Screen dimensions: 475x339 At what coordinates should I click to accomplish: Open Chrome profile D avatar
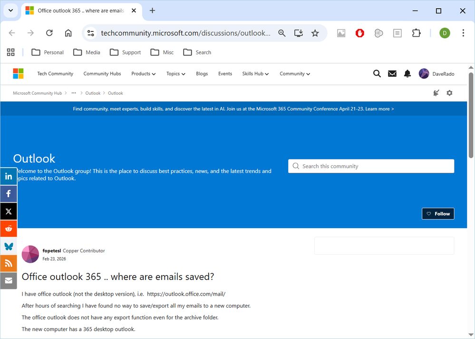point(445,33)
